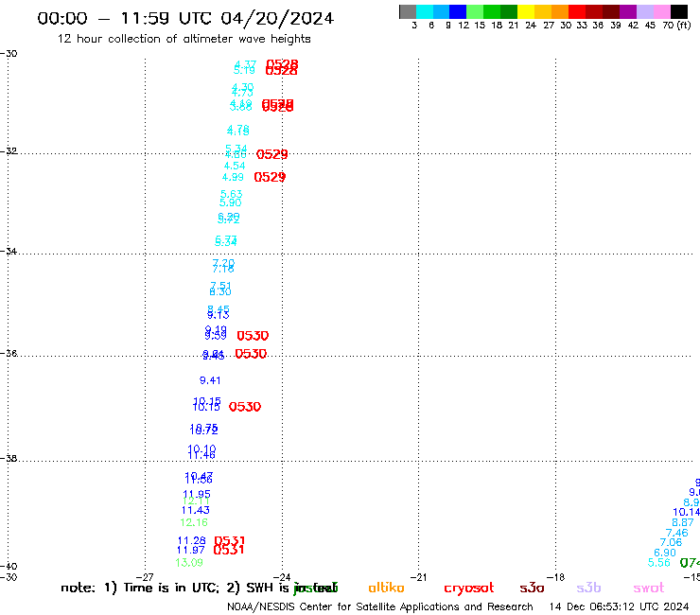700x615 pixels.
Task: Click the '7.46' wave height value
Action: (x=676, y=533)
